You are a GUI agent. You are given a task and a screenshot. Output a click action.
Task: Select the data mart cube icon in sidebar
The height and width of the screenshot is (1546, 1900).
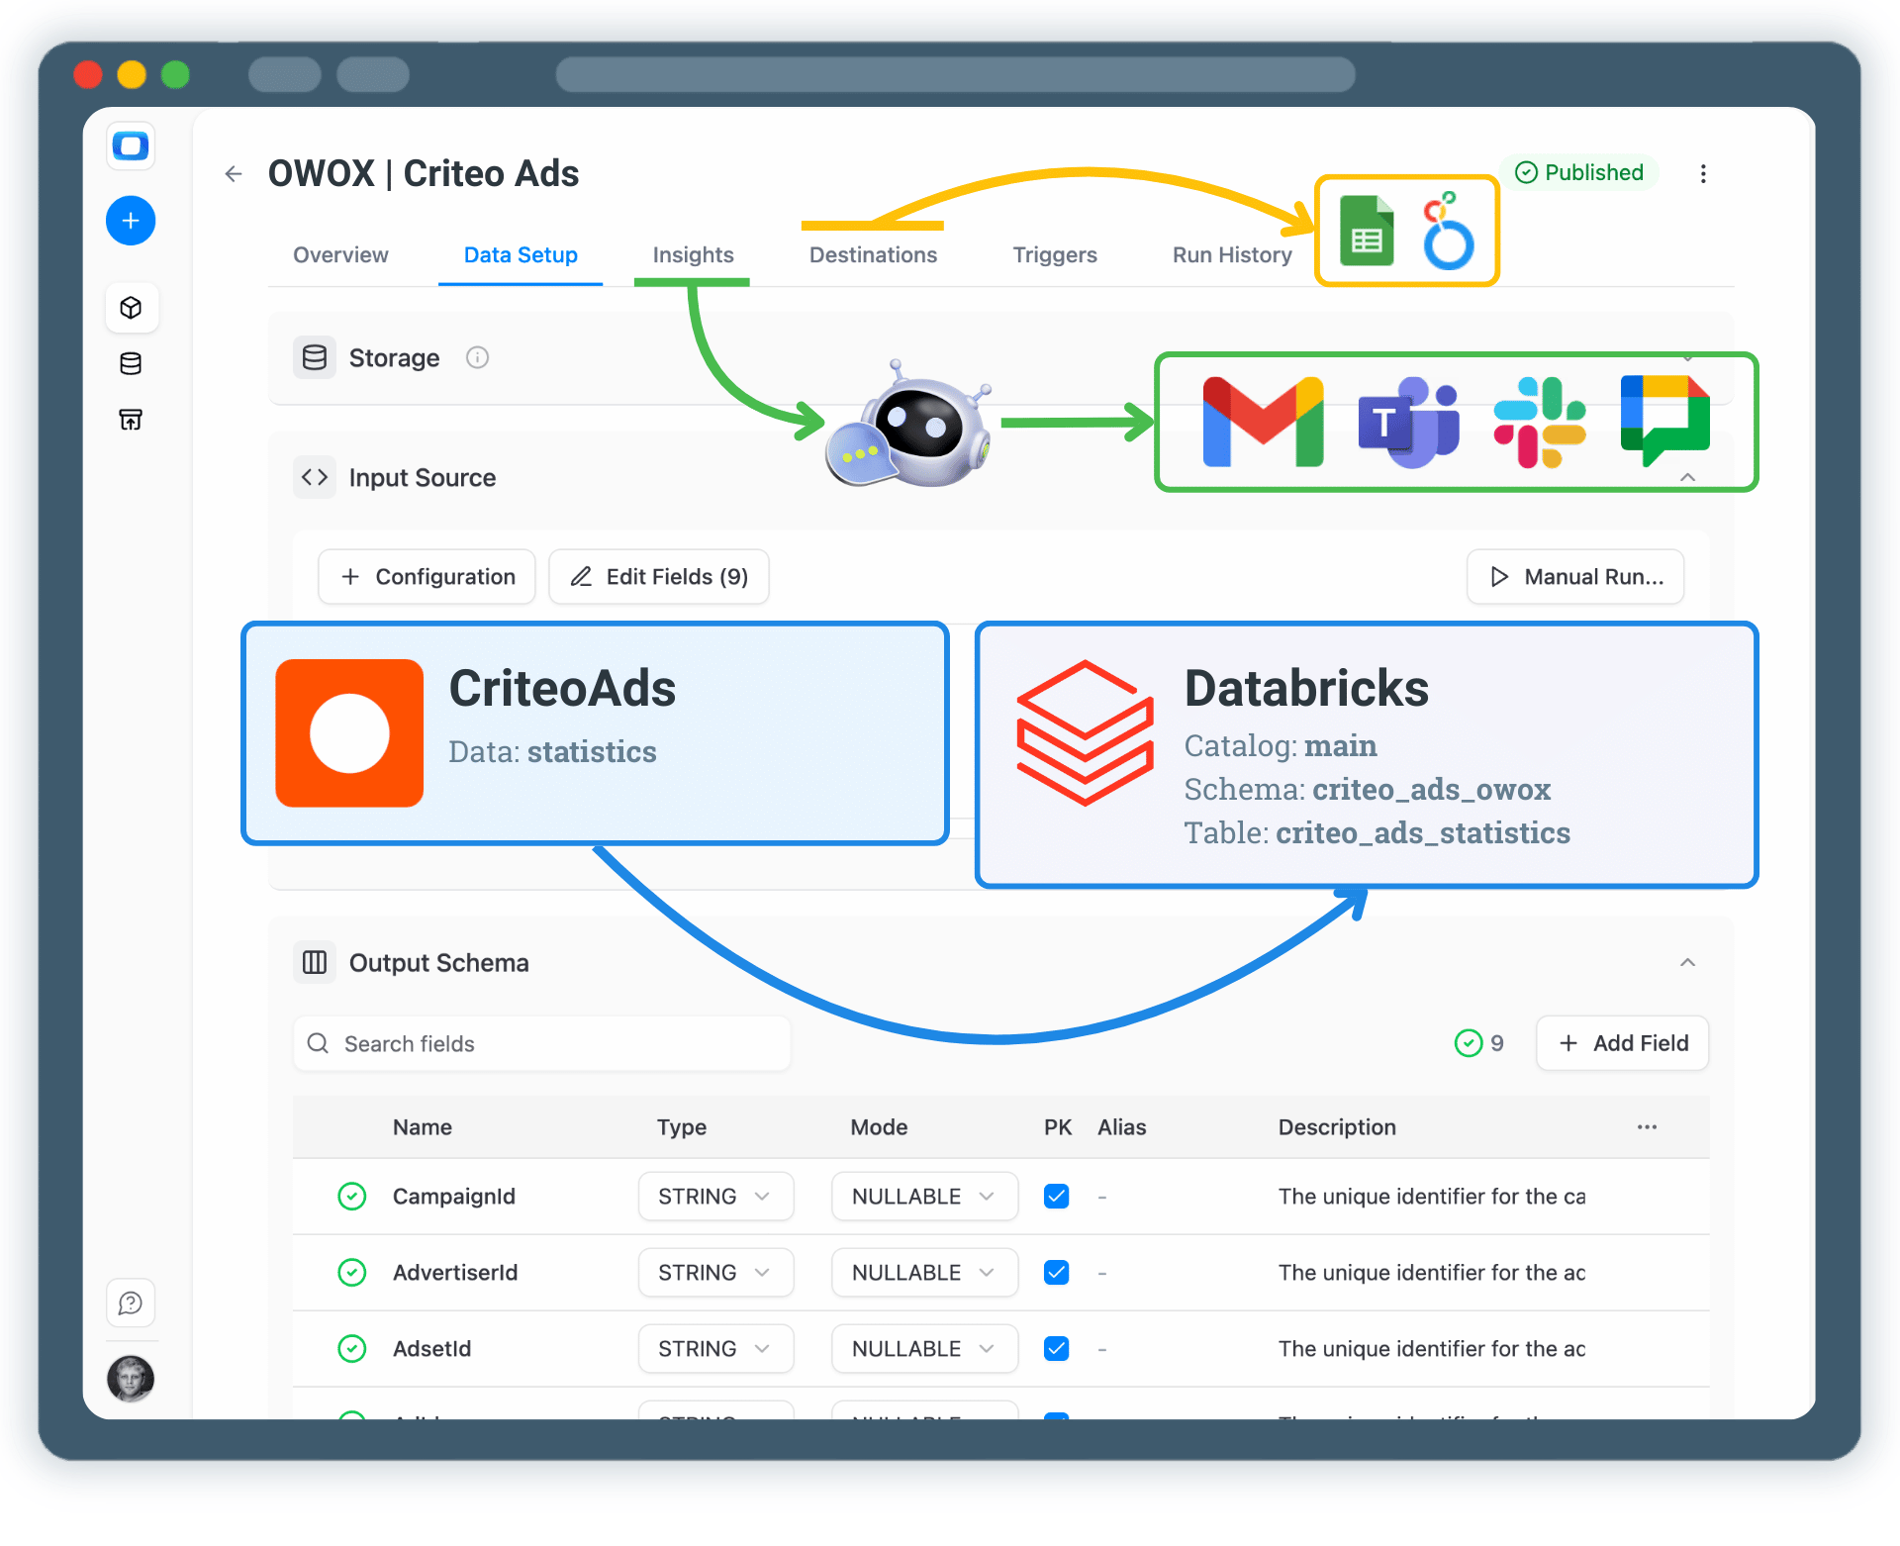coord(131,307)
